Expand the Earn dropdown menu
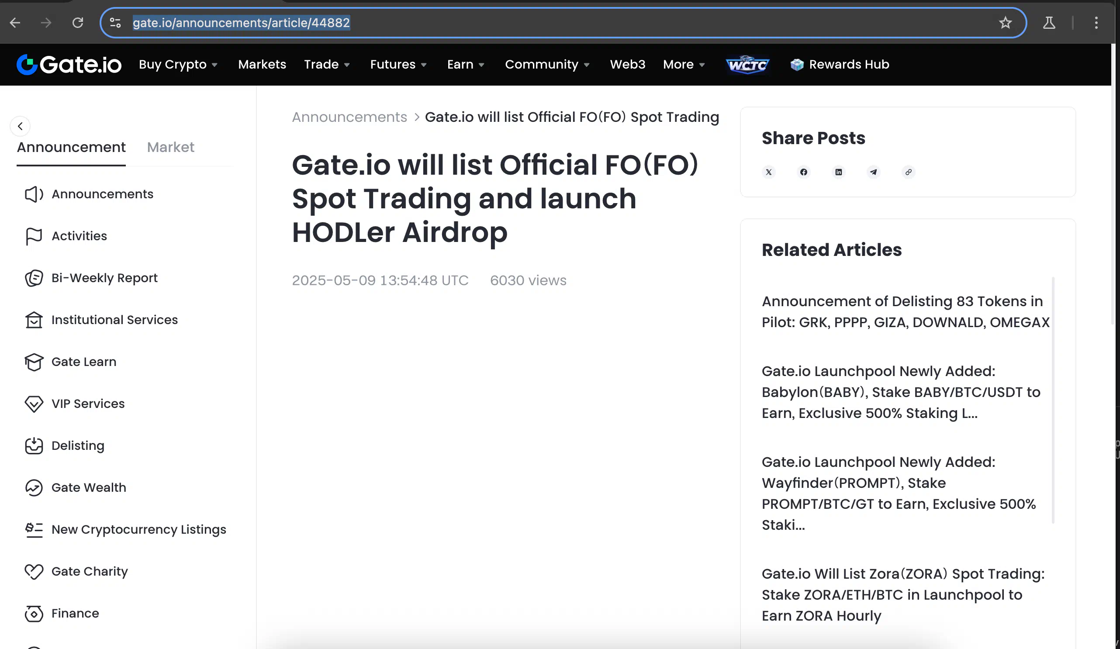This screenshot has height=649, width=1120. (466, 65)
